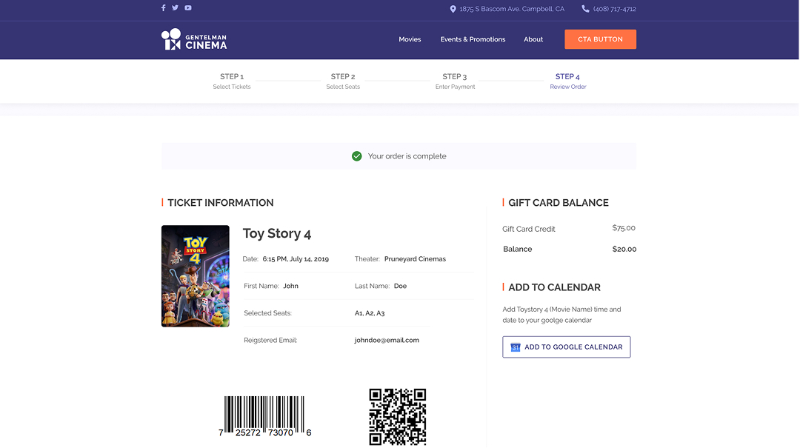Click the location pin icon
The width and height of the screenshot is (800, 448).
coord(453,9)
